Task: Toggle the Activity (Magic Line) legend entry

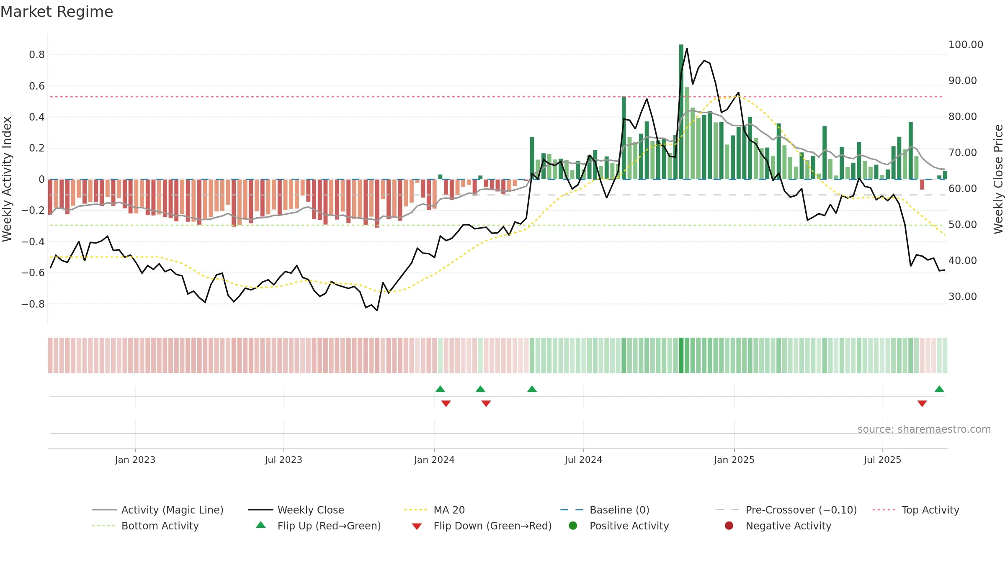Action: click(x=158, y=510)
